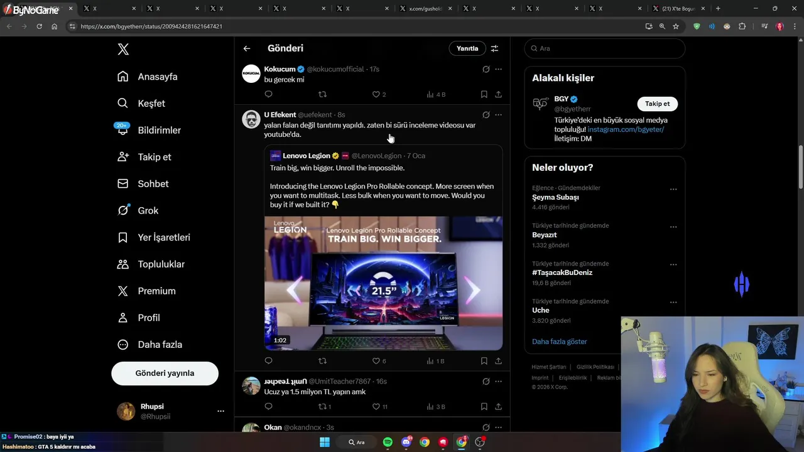Go back with Gönderi back arrow
This screenshot has height=452, width=804.
click(x=247, y=48)
